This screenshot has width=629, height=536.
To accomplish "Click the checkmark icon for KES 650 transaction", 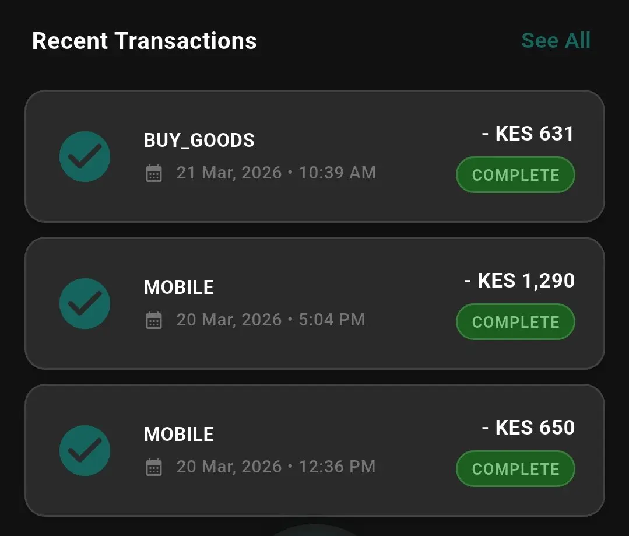I will pyautogui.click(x=85, y=450).
